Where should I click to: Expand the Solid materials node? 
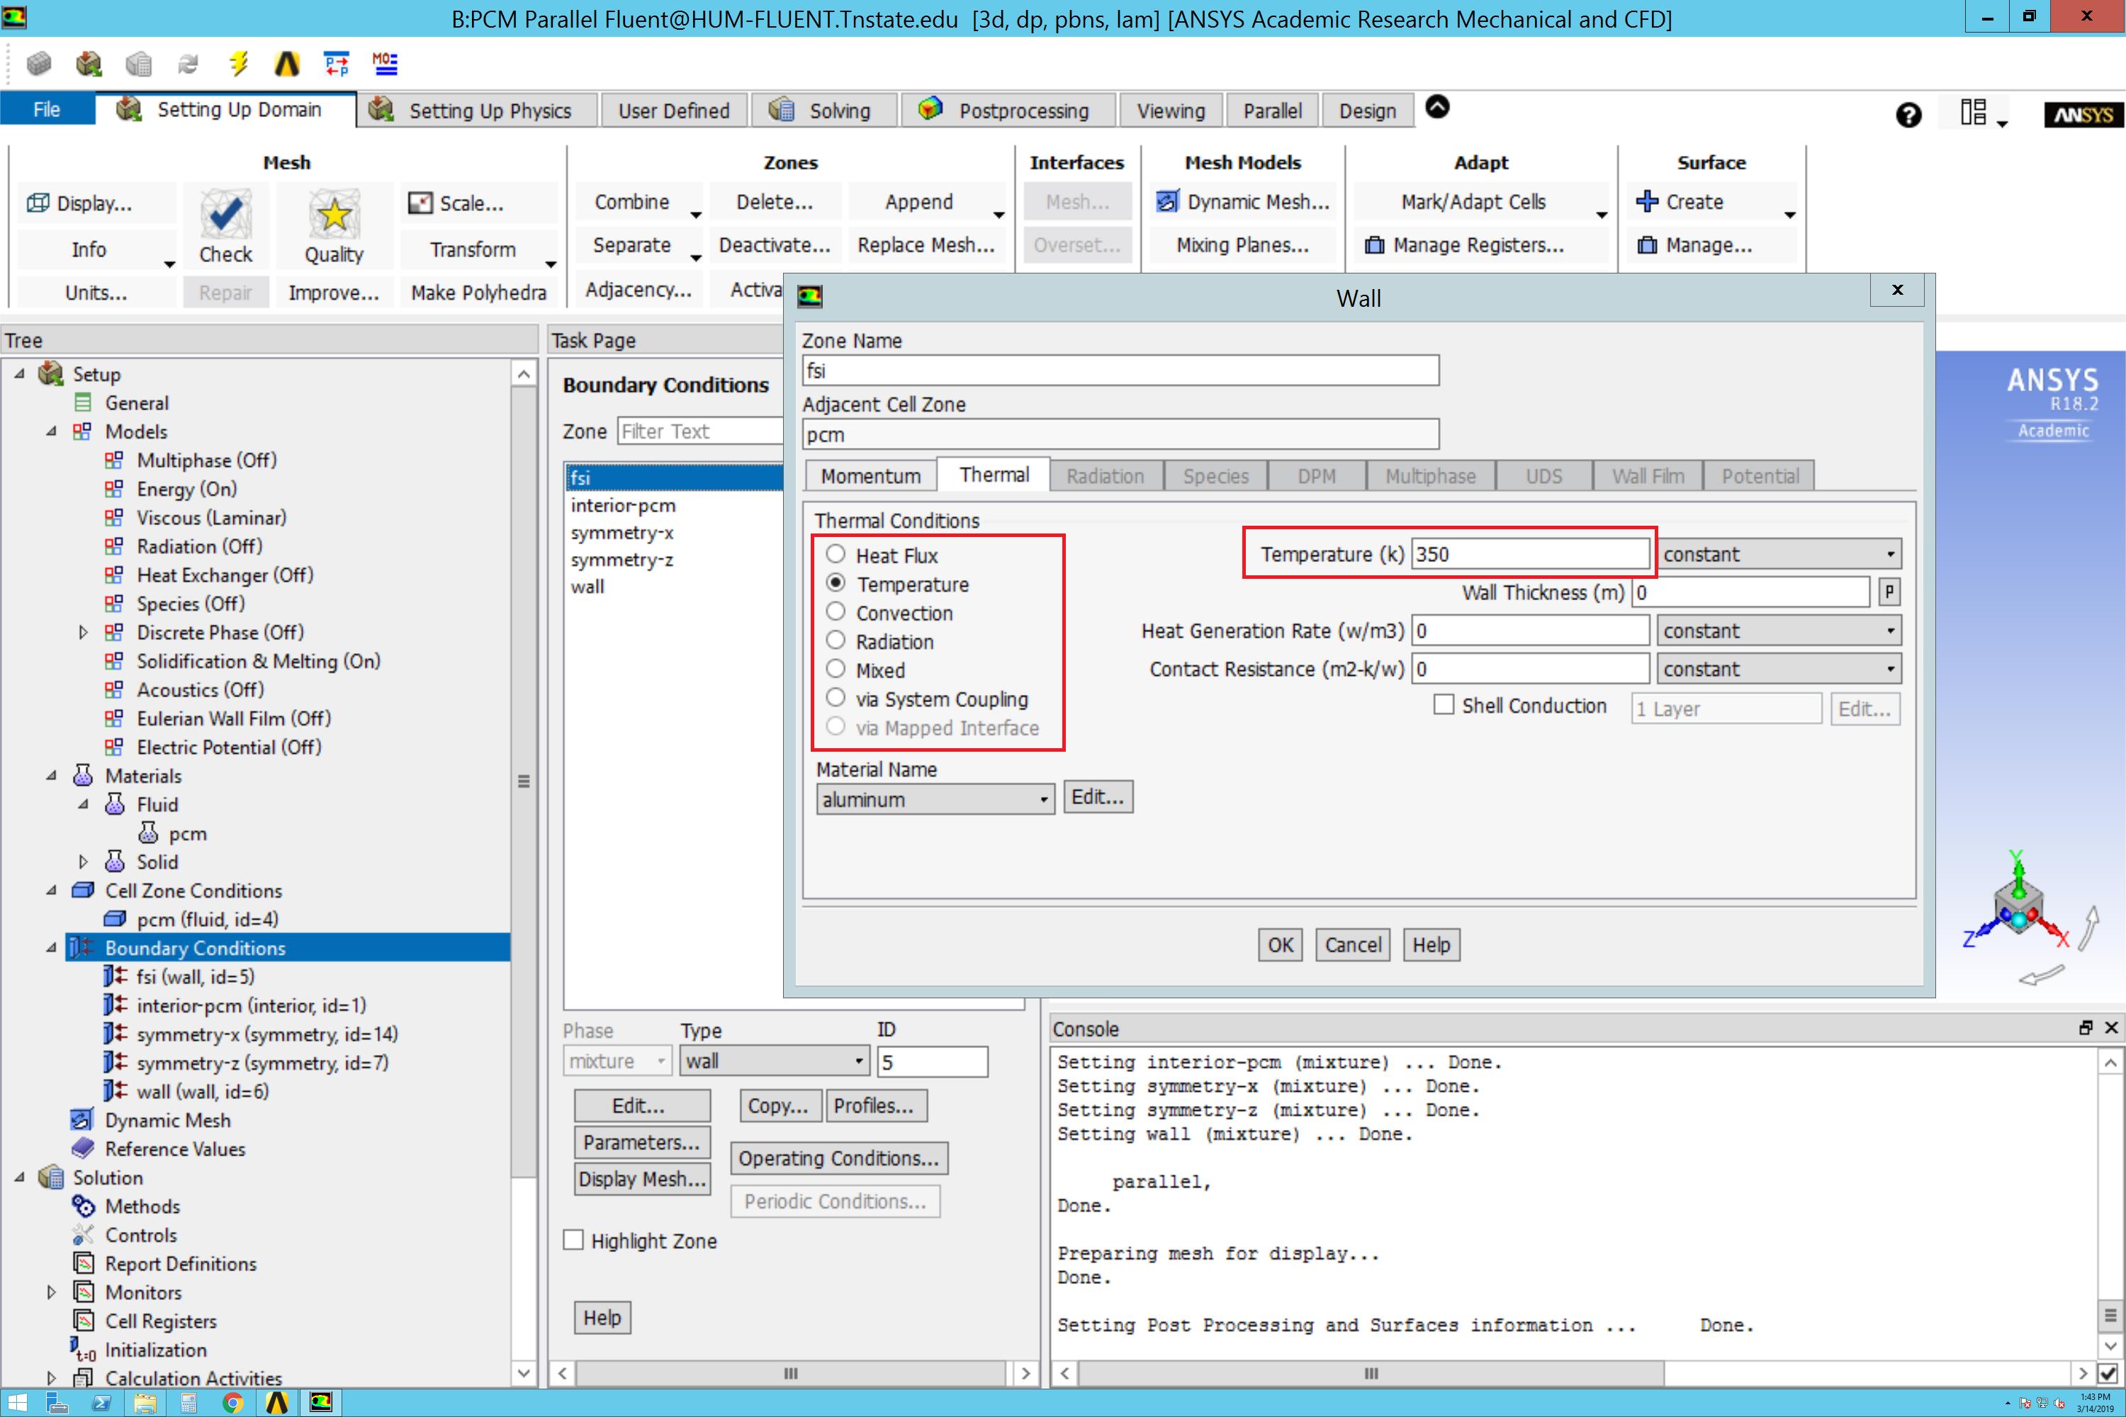pyautogui.click(x=83, y=862)
